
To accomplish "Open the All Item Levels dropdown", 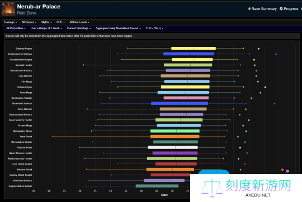I will point(79,22).
